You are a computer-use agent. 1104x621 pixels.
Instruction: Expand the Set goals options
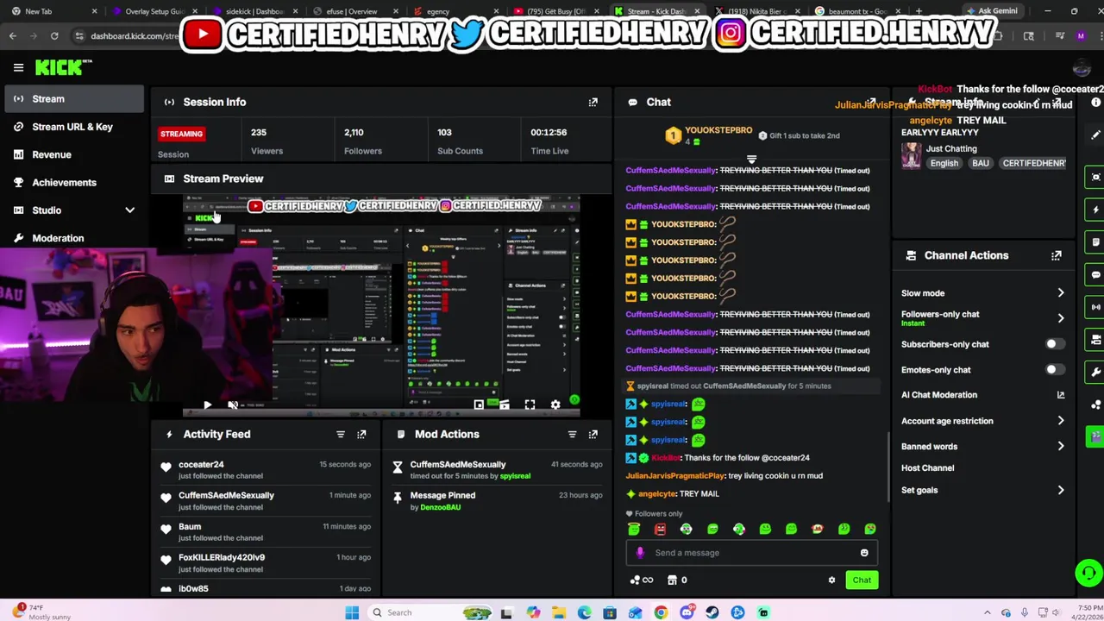tap(1060, 491)
